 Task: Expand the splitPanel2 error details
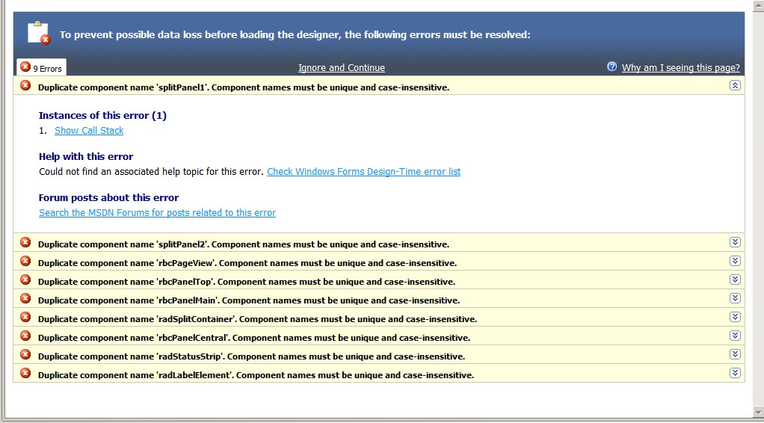click(x=735, y=242)
